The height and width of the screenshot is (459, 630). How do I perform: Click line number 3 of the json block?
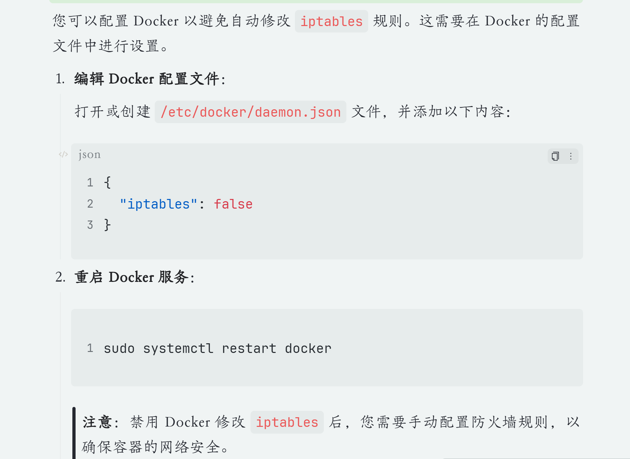pyautogui.click(x=90, y=225)
